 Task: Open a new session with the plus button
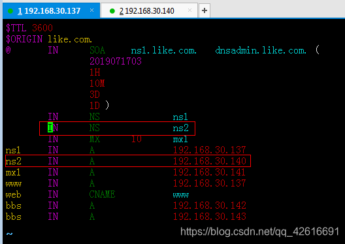[205, 10]
